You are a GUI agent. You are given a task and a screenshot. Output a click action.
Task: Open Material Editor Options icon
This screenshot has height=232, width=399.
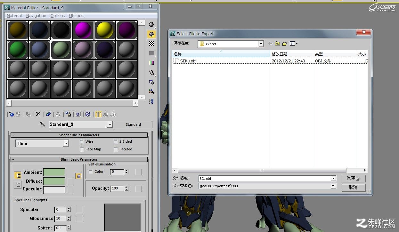(x=151, y=82)
